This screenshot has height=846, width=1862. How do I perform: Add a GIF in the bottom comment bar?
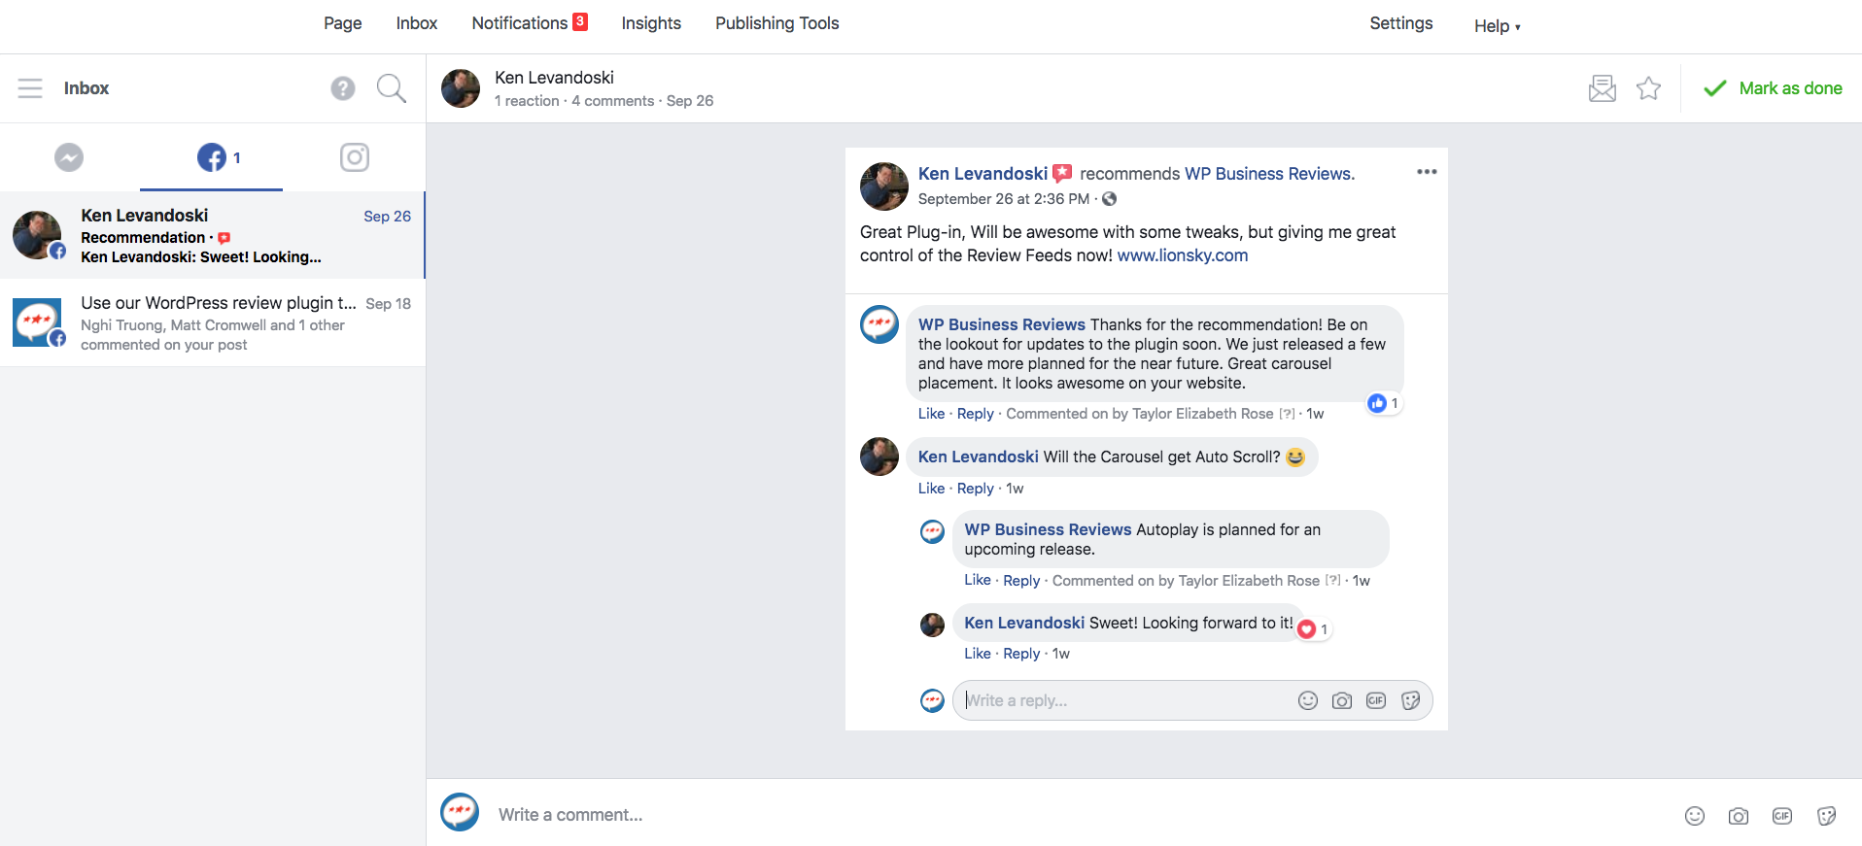pyautogui.click(x=1782, y=816)
